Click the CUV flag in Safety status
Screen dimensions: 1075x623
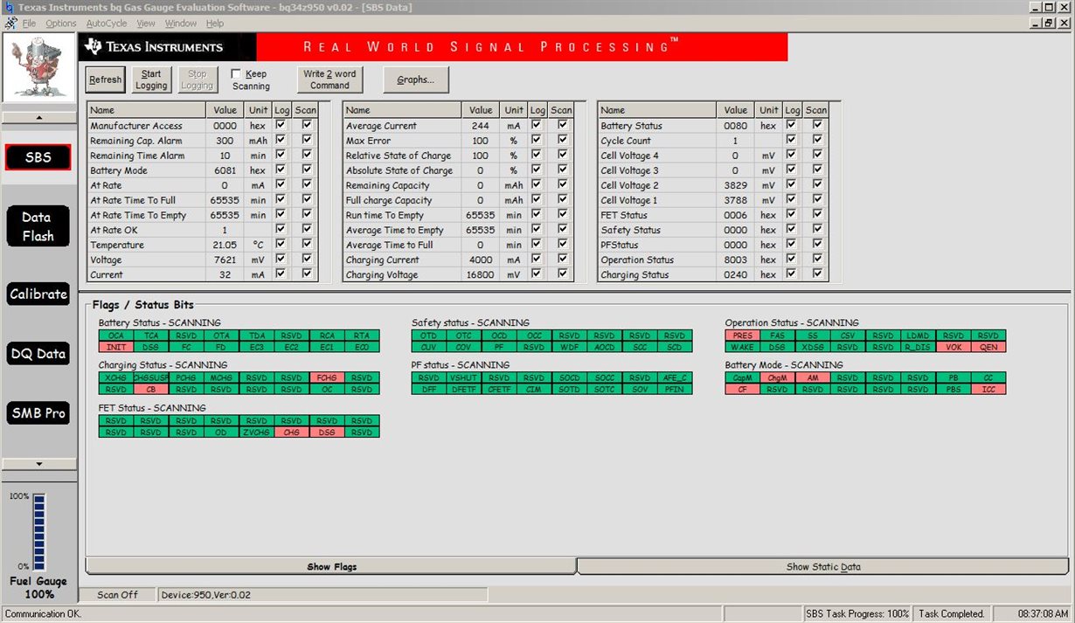point(429,347)
